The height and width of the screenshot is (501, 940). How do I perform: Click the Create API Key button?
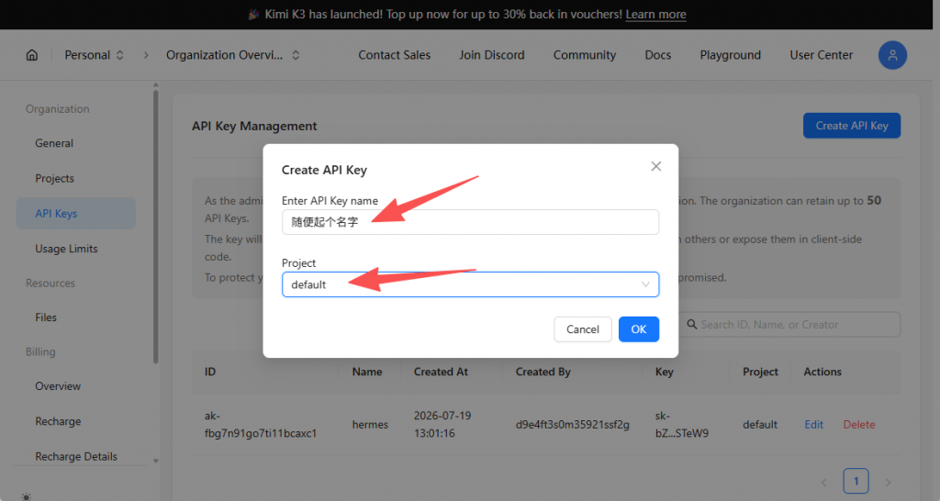point(851,125)
